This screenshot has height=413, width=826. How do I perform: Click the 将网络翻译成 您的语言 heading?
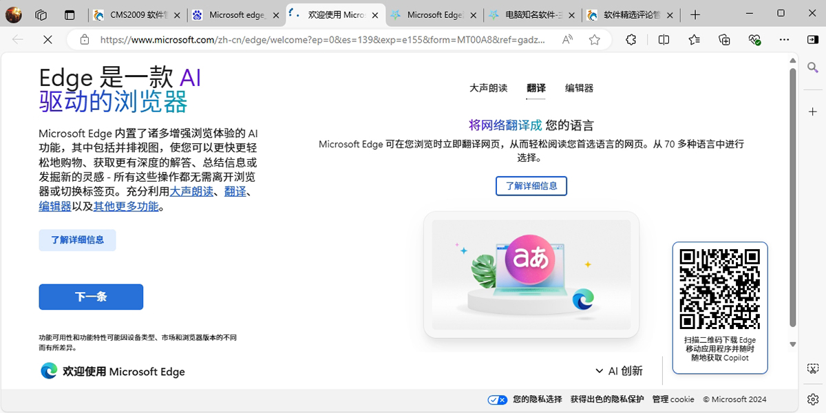(x=531, y=125)
